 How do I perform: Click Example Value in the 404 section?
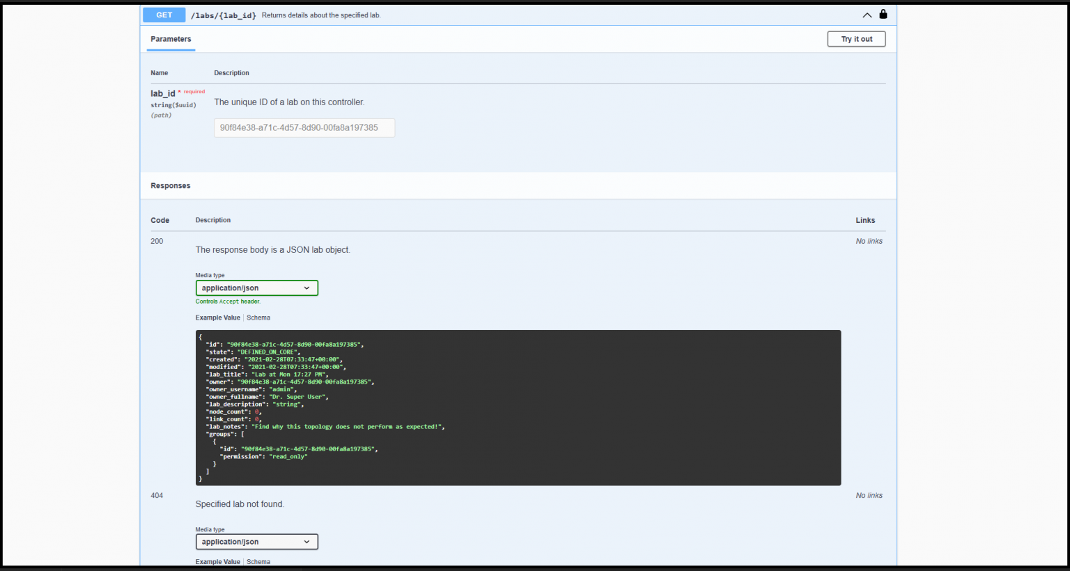(x=217, y=561)
